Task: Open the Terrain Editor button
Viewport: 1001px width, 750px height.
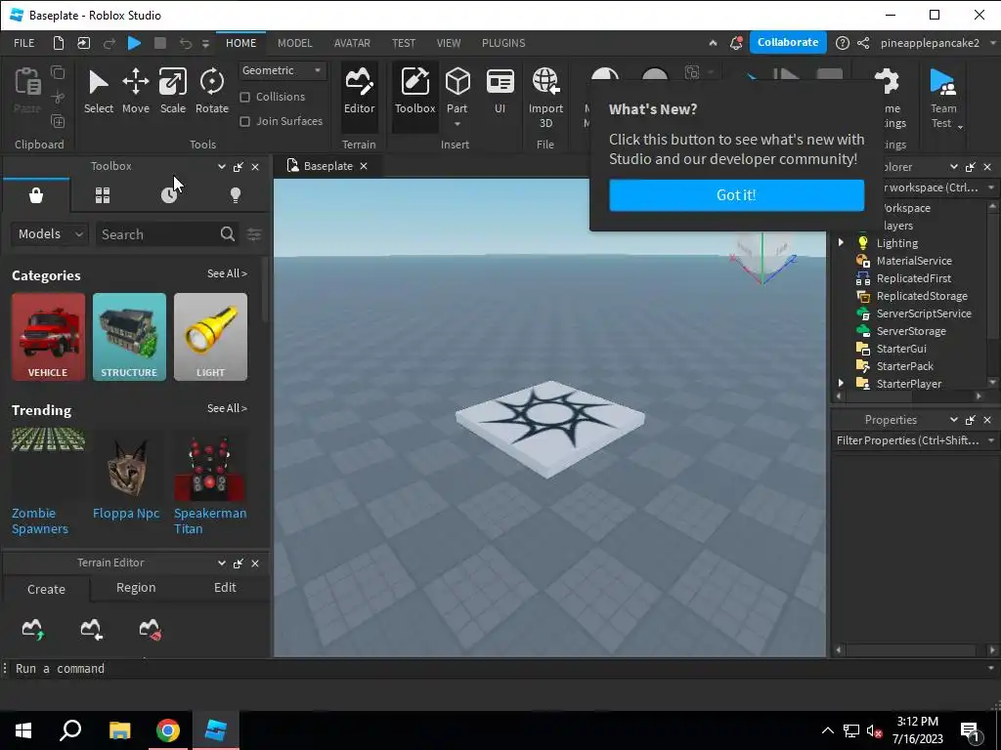Action: point(360,92)
